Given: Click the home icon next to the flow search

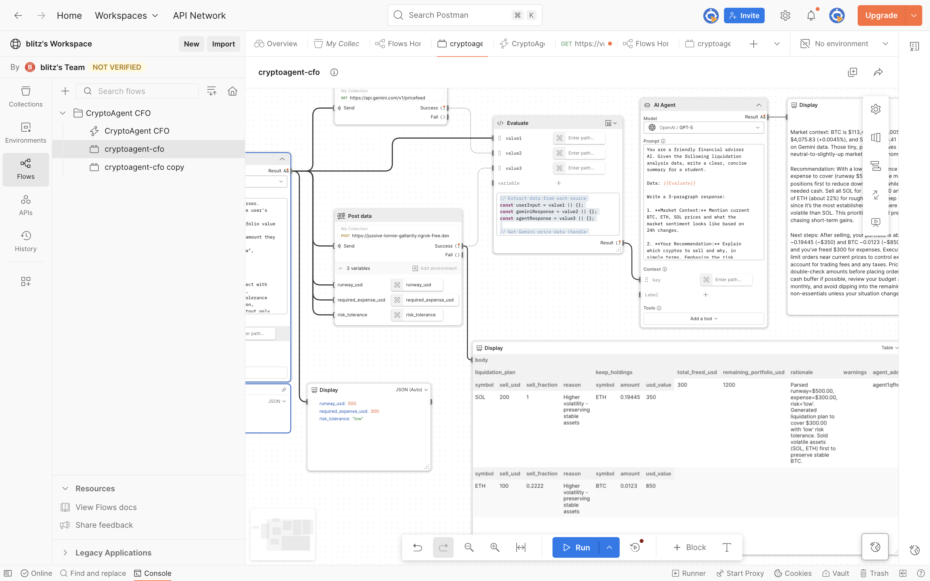Looking at the screenshot, I should click(x=232, y=91).
